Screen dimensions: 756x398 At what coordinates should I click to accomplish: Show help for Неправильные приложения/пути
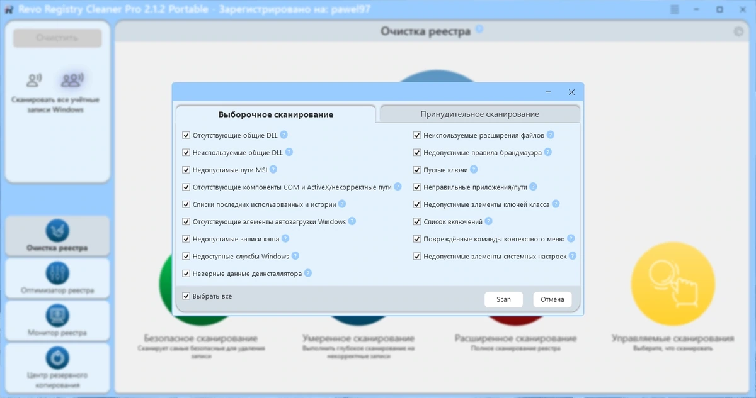point(533,187)
